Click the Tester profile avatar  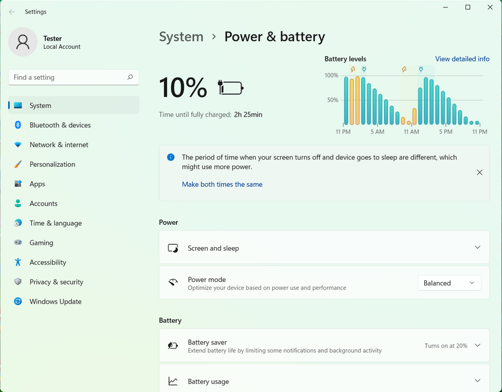click(23, 42)
